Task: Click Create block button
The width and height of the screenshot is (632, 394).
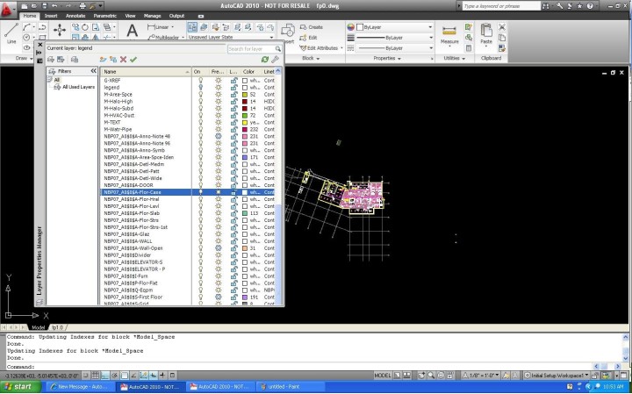Action: click(312, 27)
